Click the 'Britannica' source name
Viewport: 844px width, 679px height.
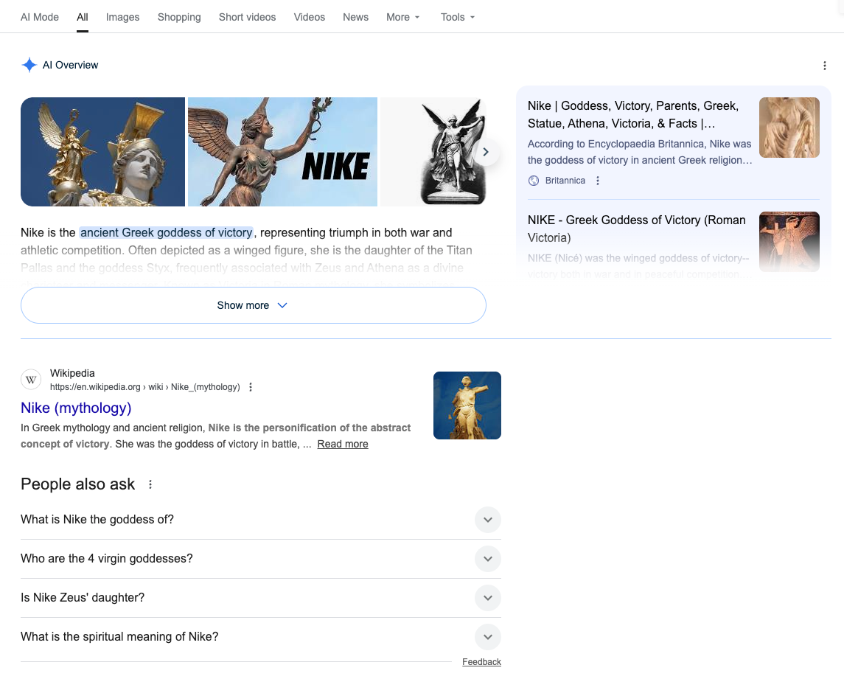pos(565,181)
